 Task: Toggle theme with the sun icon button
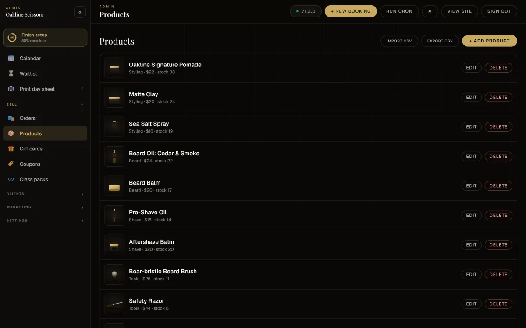click(x=430, y=11)
